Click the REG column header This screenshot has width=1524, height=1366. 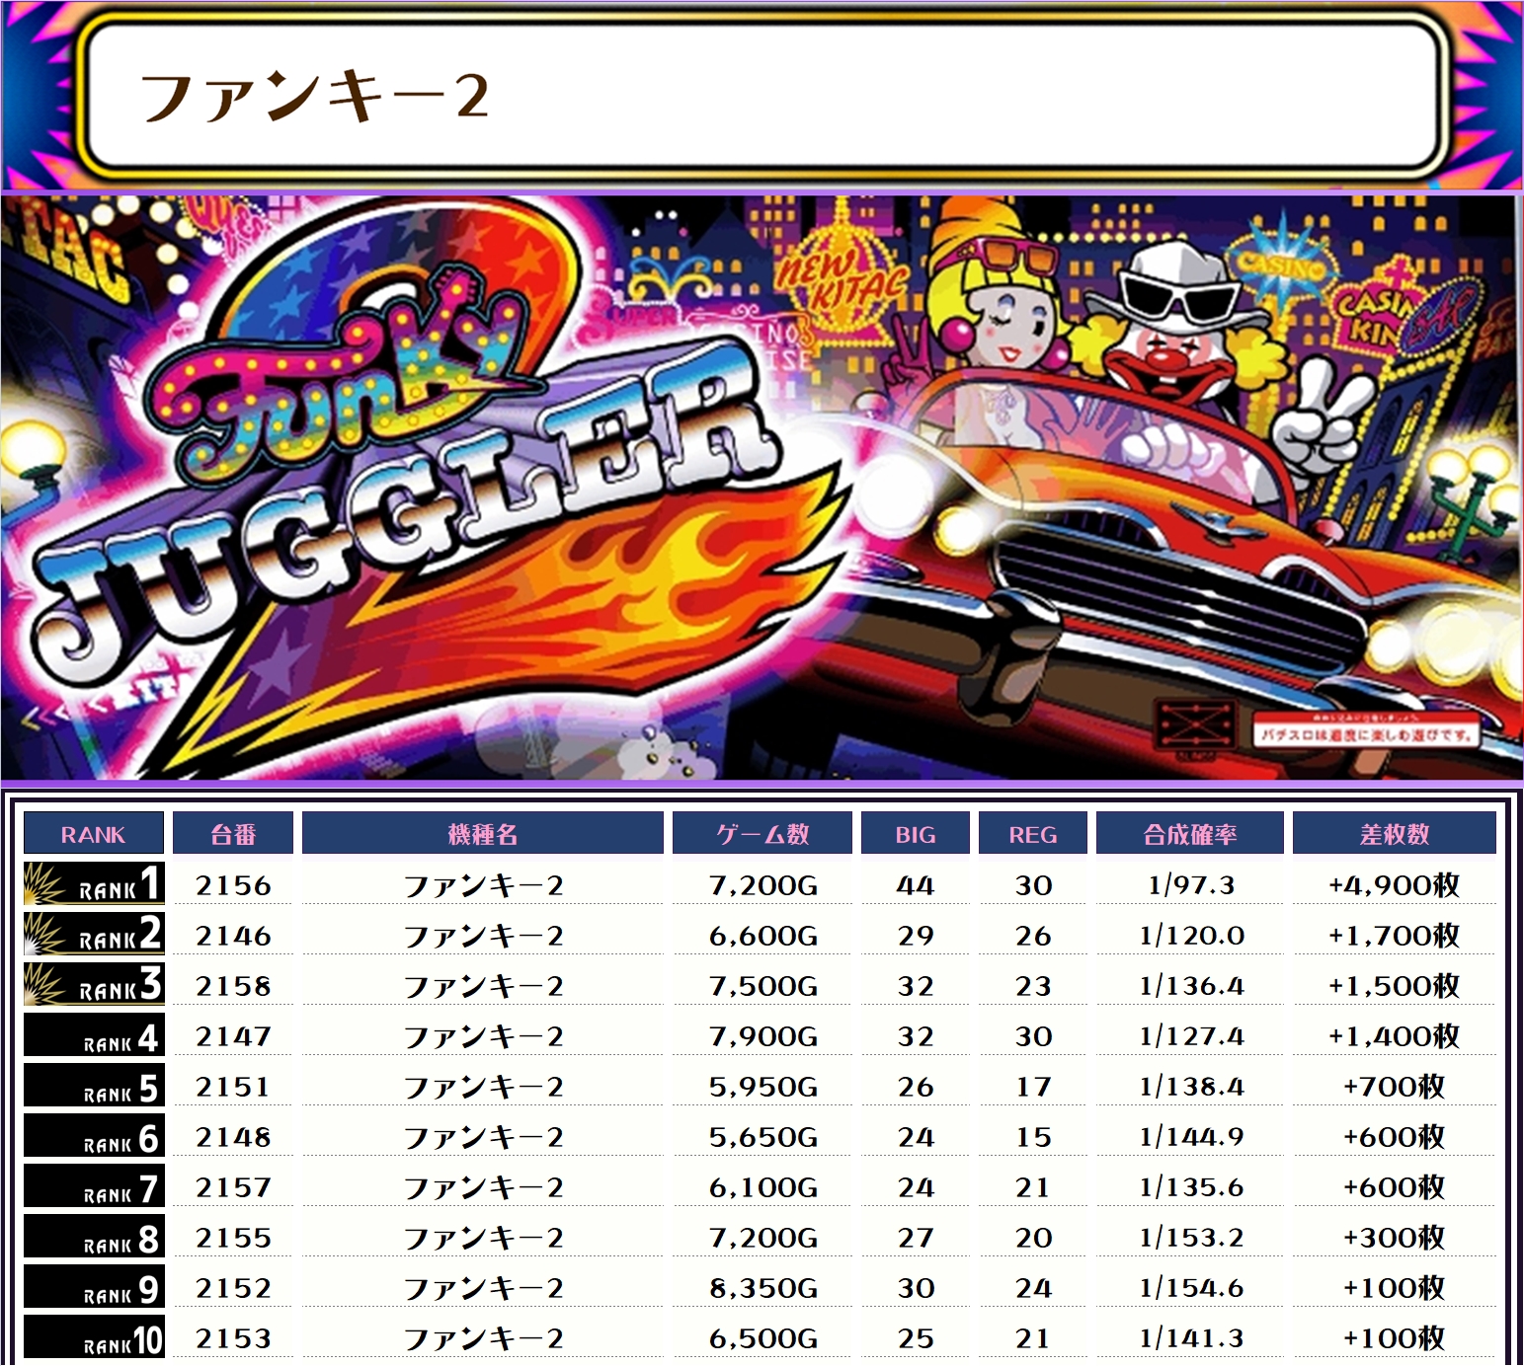(1032, 834)
